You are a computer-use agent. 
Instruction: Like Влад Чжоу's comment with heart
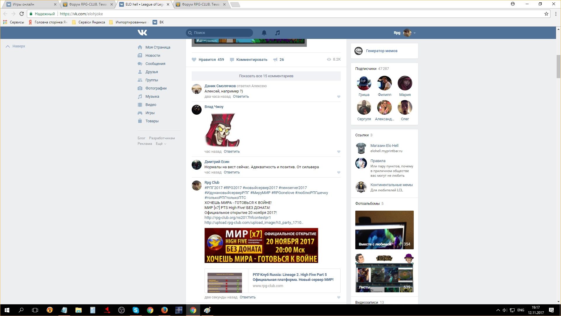[x=339, y=152]
